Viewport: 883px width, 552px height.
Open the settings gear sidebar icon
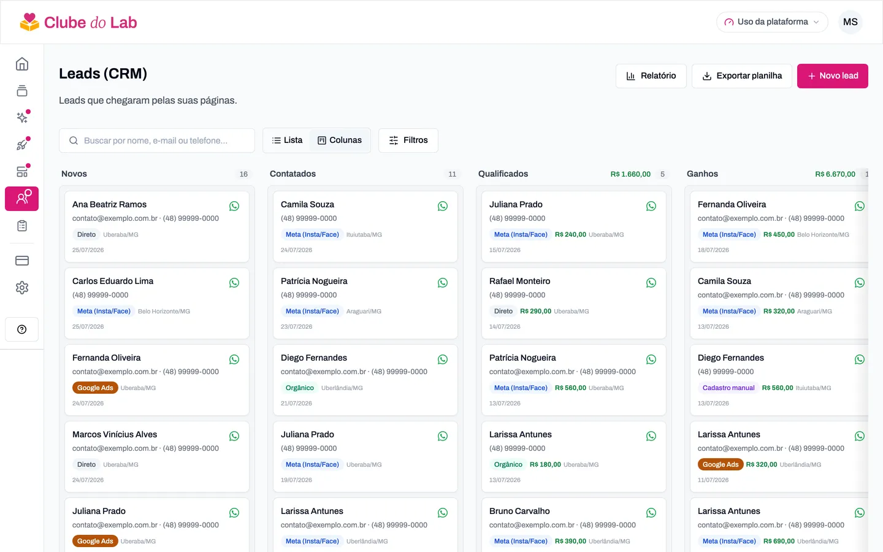[22, 288]
